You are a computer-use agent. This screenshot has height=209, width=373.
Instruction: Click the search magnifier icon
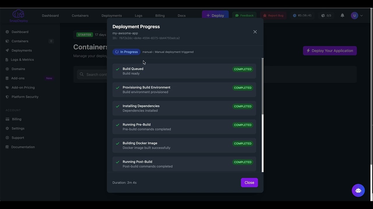pyautogui.click(x=82, y=74)
